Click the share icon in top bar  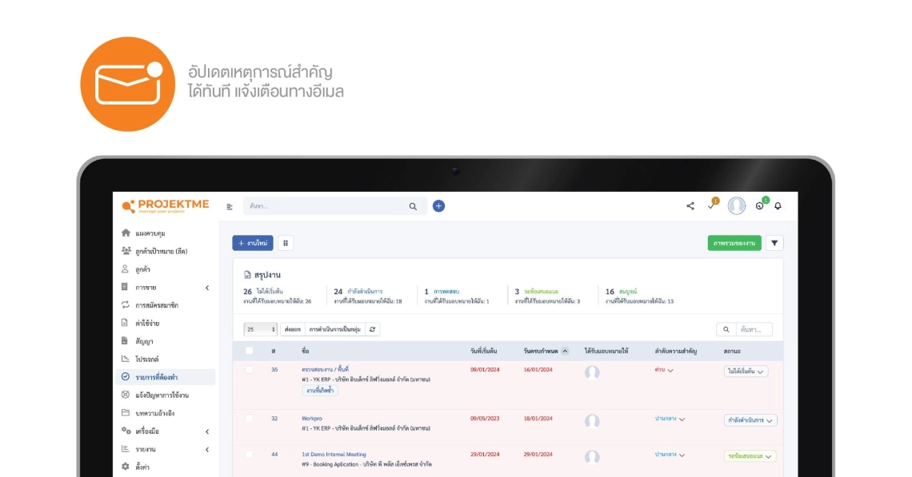[690, 206]
